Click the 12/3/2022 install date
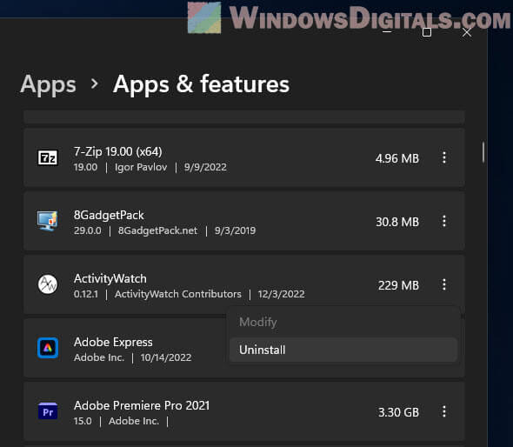Screen dimensions: 513x447 tap(281, 294)
